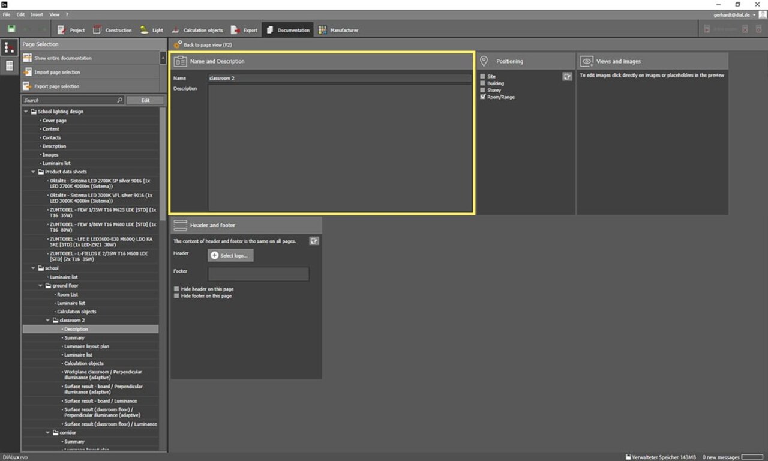Uncheck the Room/Range checkbox
The width and height of the screenshot is (768, 461).
(x=483, y=97)
